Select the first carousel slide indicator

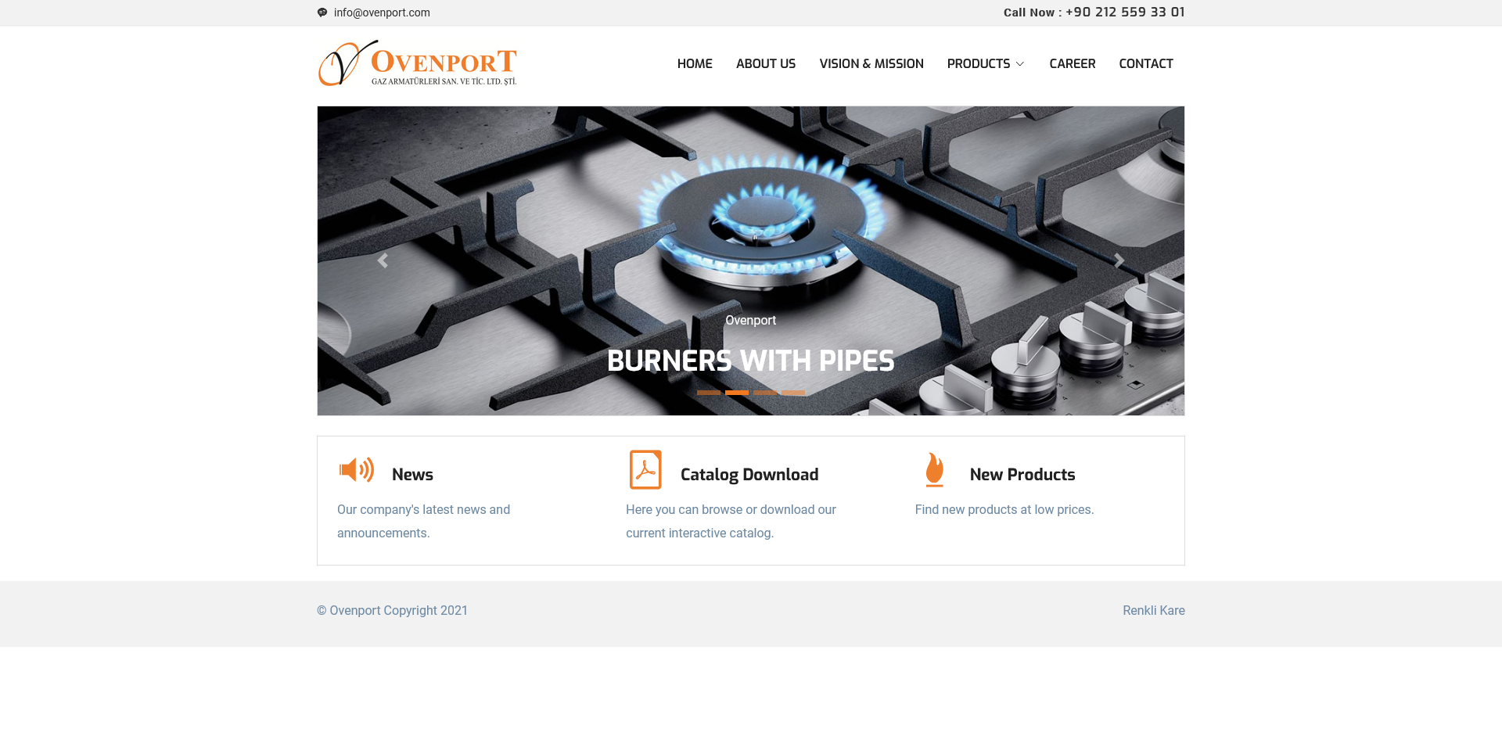709,393
